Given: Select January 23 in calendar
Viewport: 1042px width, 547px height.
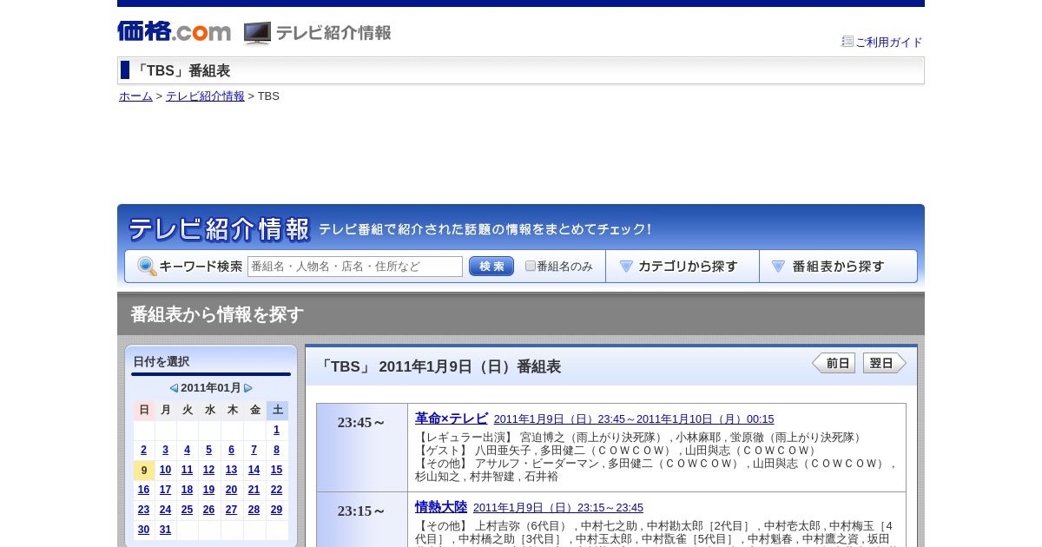Looking at the screenshot, I should 144,510.
